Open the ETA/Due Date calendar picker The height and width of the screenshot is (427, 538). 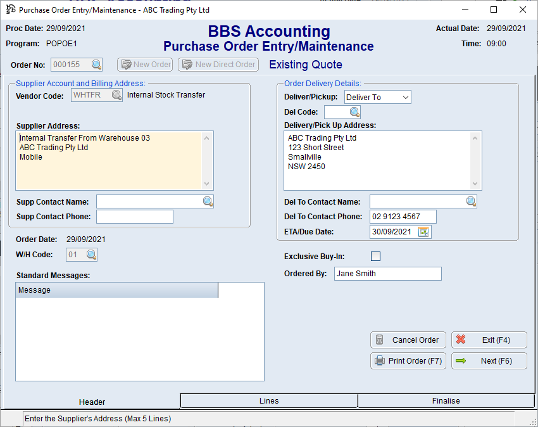pyautogui.click(x=423, y=232)
